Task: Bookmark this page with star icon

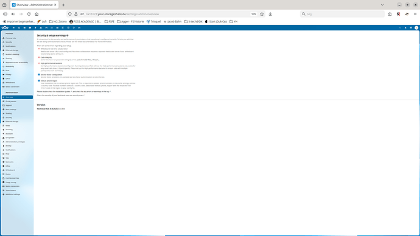Action: click(262, 14)
